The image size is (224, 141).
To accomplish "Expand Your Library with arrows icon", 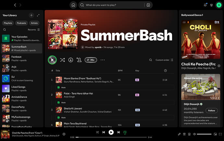I will click(38, 15).
